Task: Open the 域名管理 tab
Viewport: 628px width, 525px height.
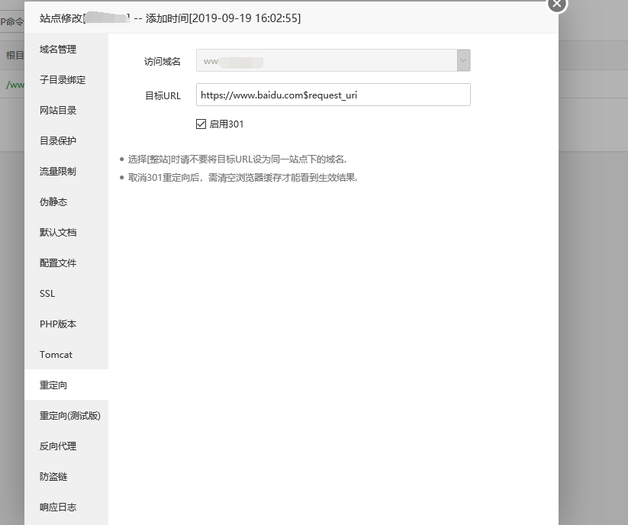Action: coord(66,50)
